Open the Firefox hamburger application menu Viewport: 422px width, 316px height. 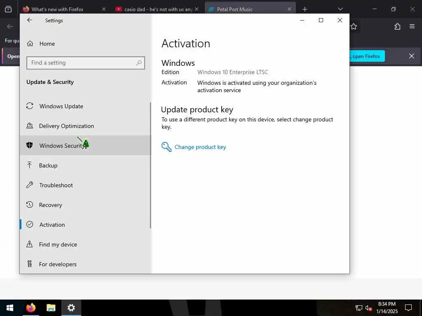coord(412,26)
